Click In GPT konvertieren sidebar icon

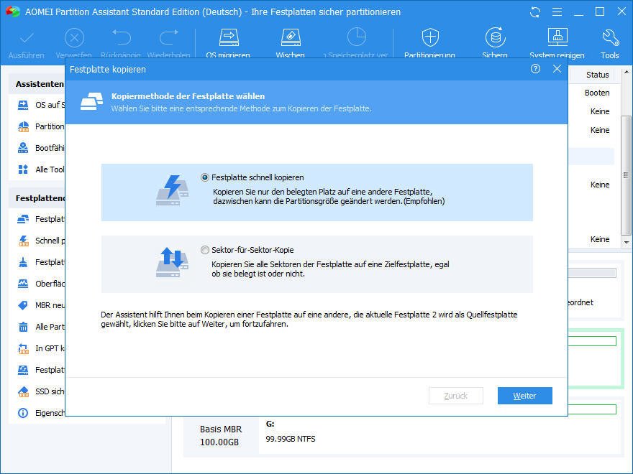[24, 348]
